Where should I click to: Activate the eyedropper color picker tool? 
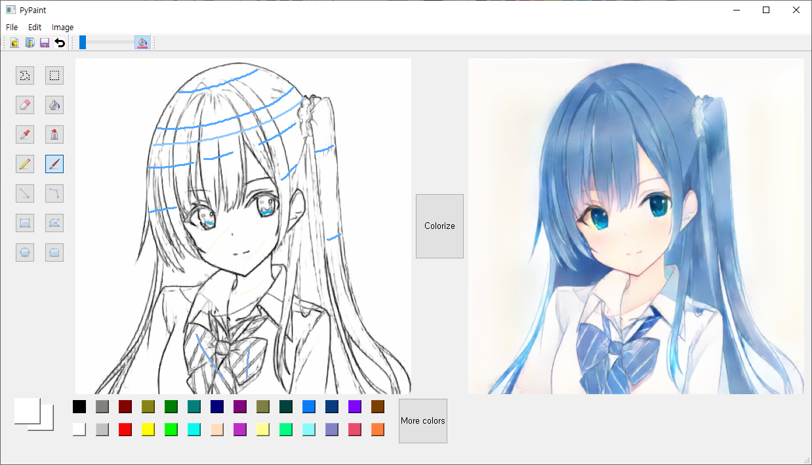[25, 134]
